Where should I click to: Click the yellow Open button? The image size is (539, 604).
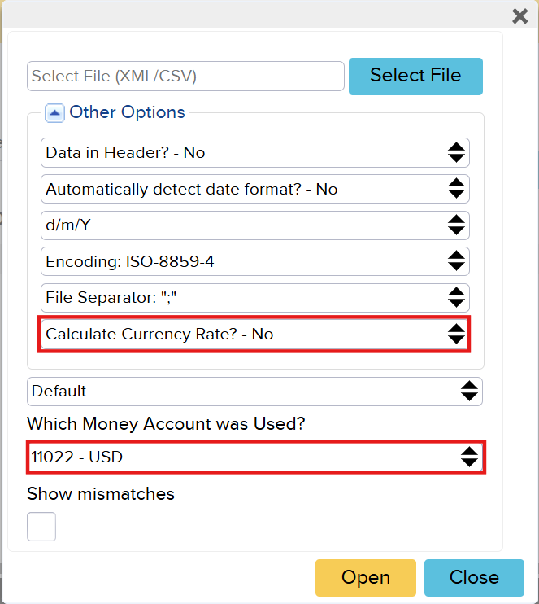(365, 578)
